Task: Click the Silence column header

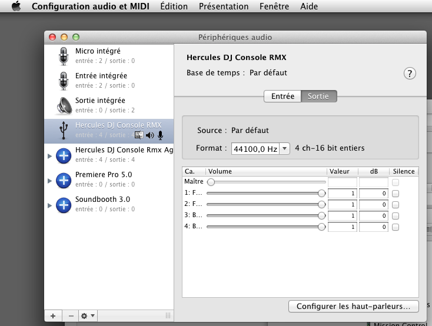Action: pyautogui.click(x=404, y=171)
